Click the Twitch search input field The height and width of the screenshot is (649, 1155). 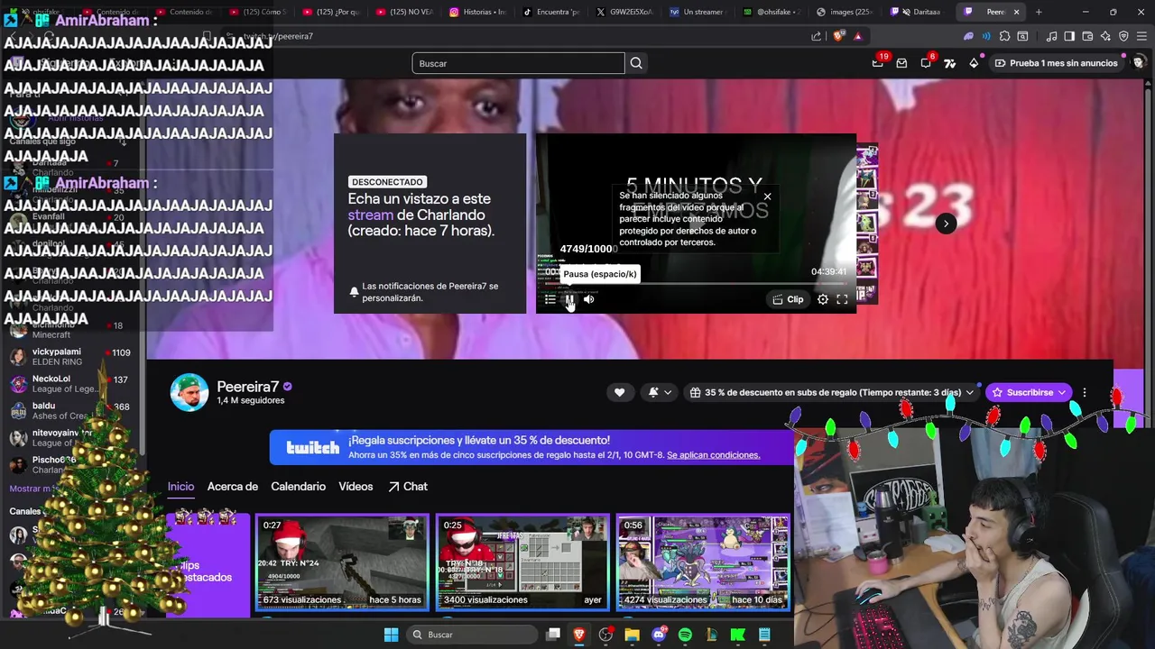coord(518,63)
